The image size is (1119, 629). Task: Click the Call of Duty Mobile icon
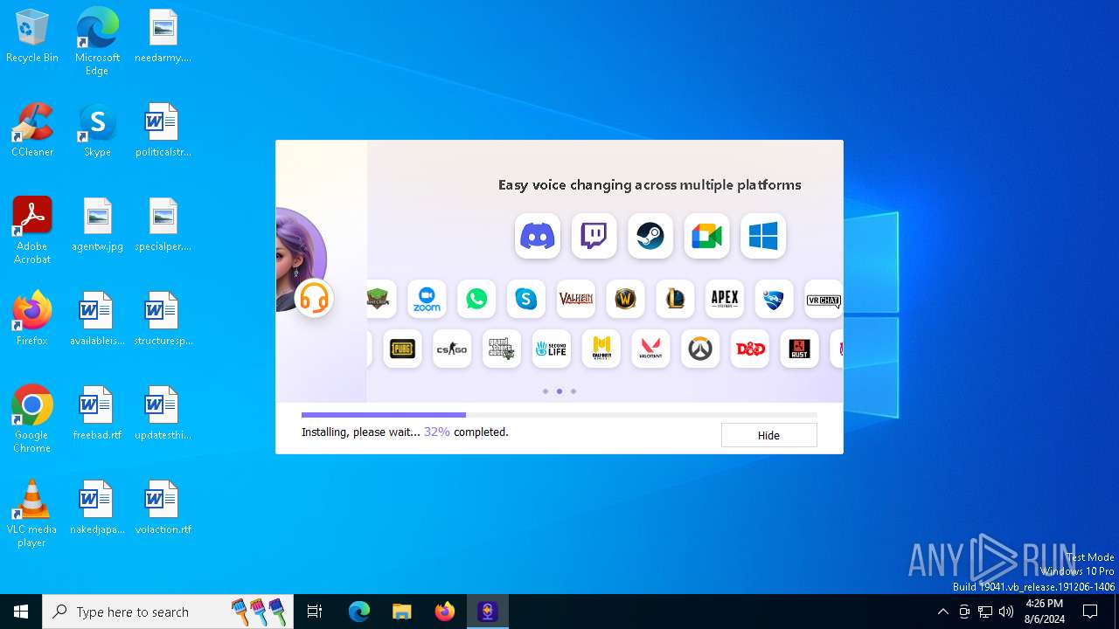click(601, 349)
